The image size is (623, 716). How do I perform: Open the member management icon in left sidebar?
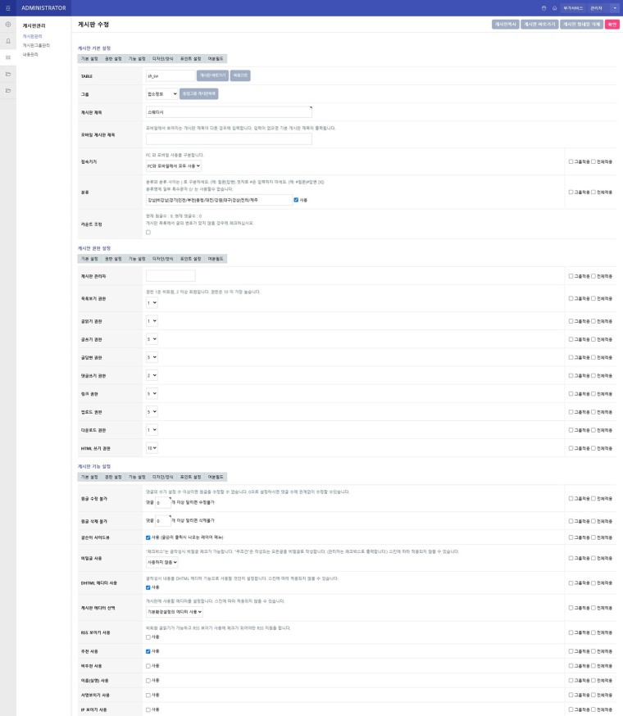[x=7, y=41]
